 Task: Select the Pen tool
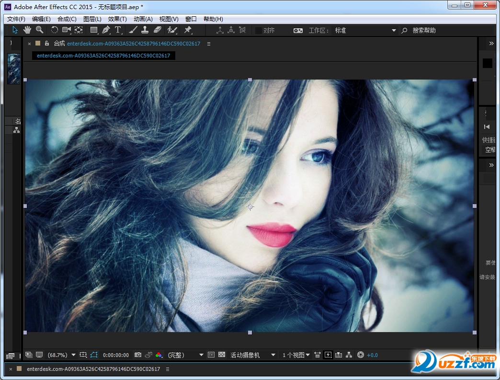(106, 30)
